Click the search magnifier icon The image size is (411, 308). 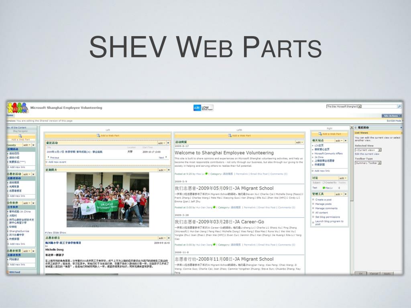pos(399,107)
